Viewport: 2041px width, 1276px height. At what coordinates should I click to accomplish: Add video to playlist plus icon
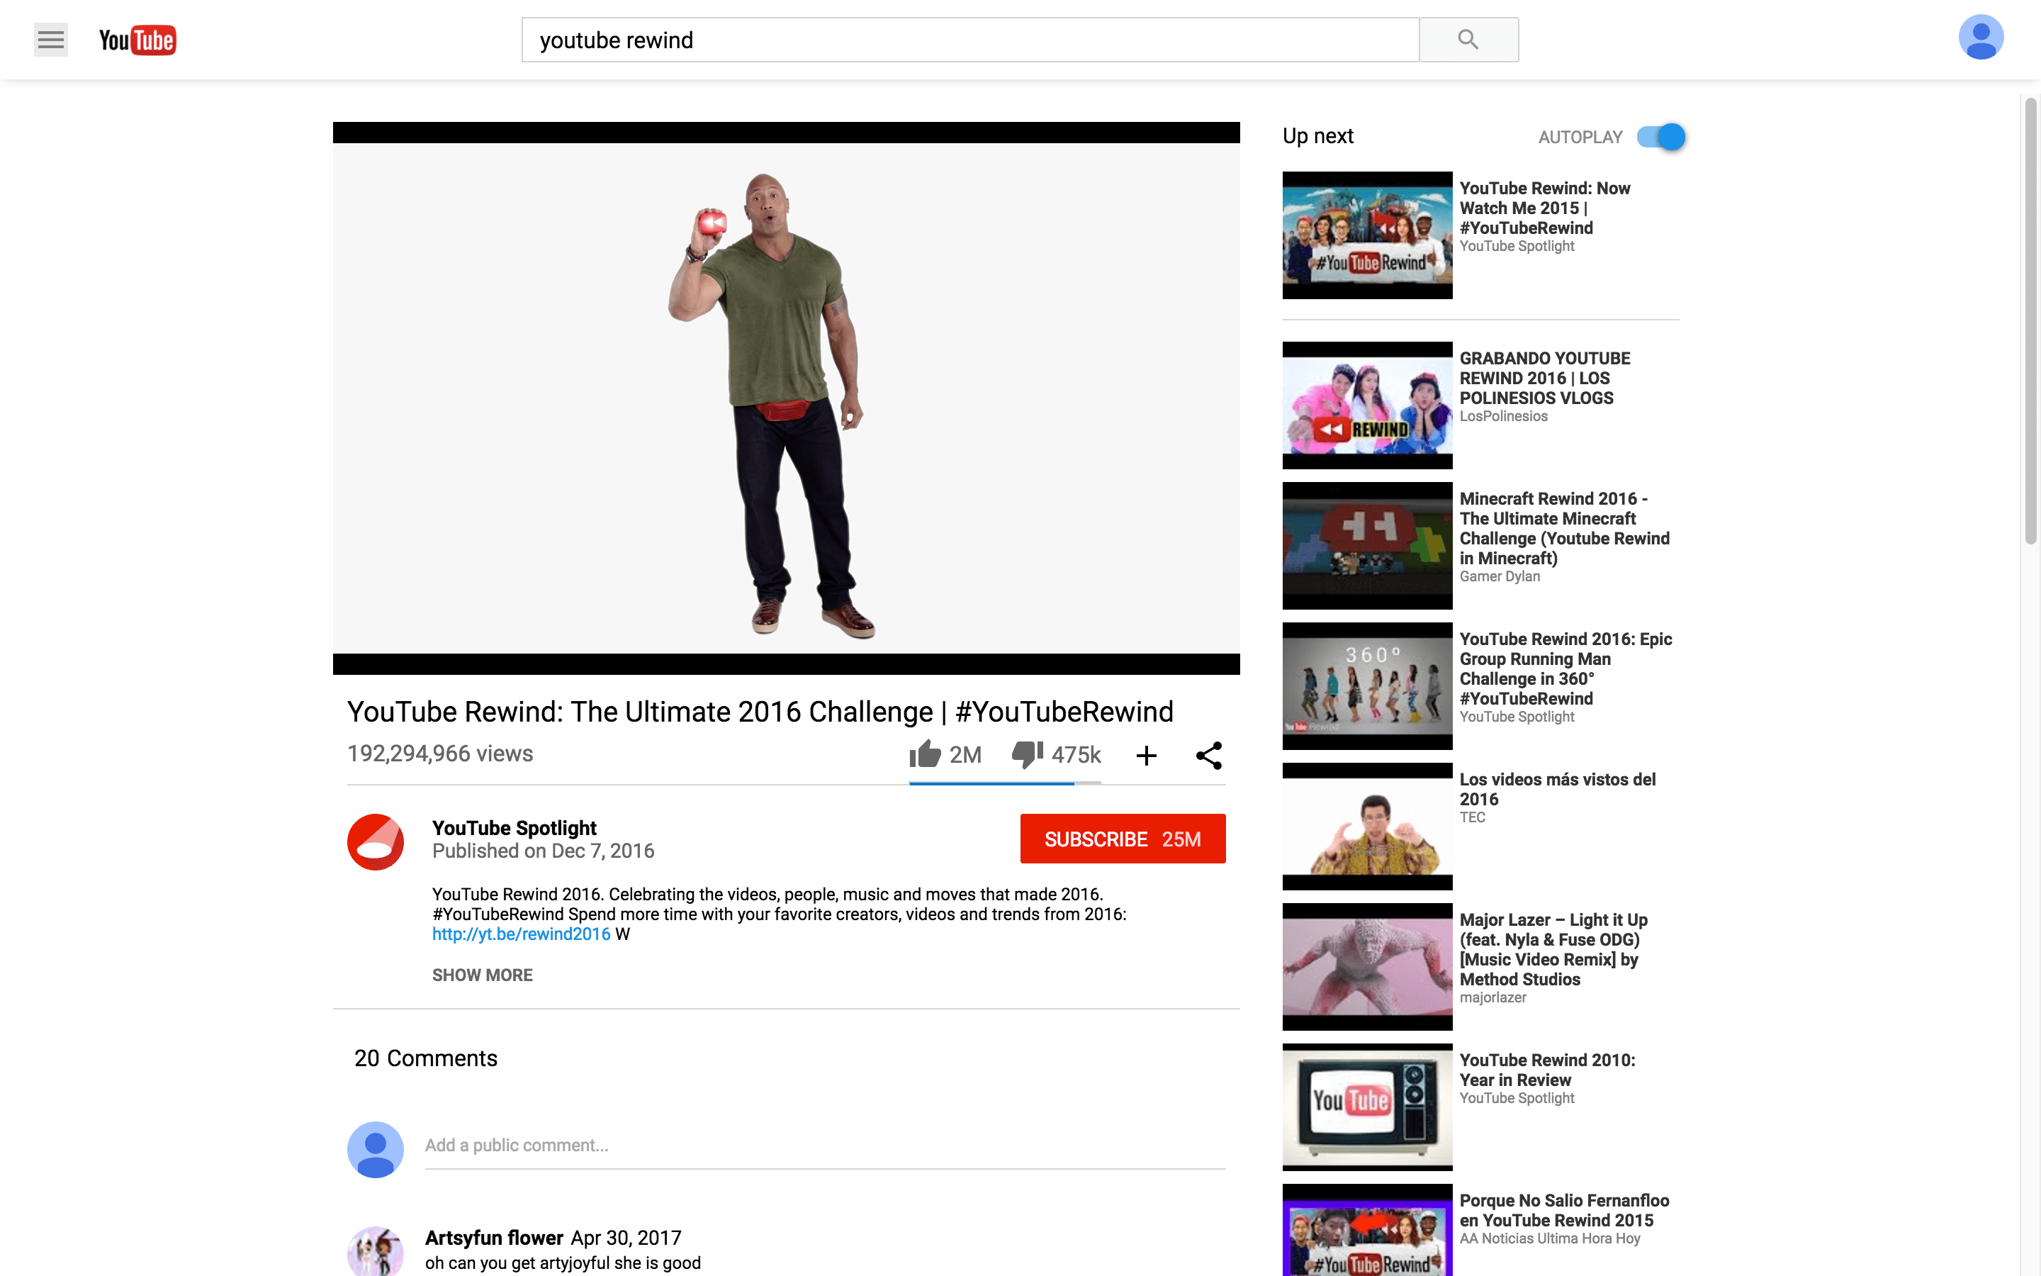(1145, 755)
